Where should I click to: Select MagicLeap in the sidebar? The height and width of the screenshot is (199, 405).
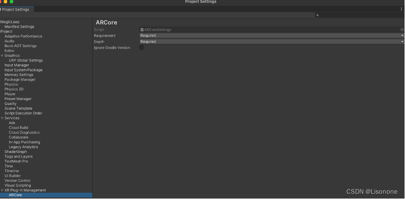point(10,22)
